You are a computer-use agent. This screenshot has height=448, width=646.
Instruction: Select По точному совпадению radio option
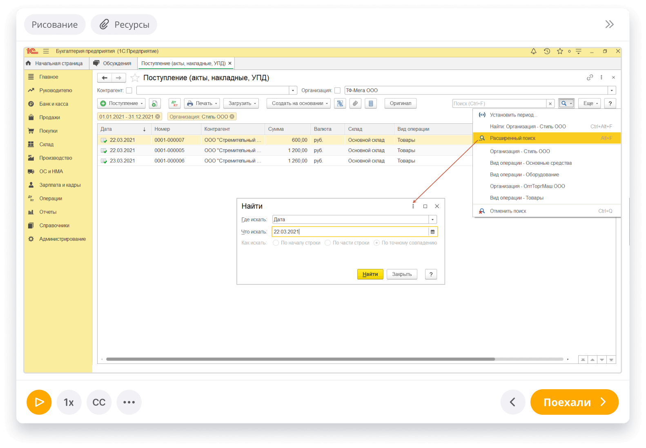(x=376, y=243)
